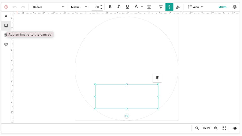Toggle preview eye icon

pos(235,128)
